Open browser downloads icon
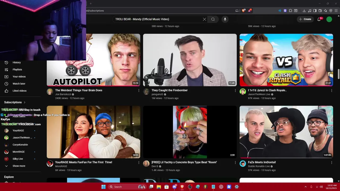 coord(304,11)
